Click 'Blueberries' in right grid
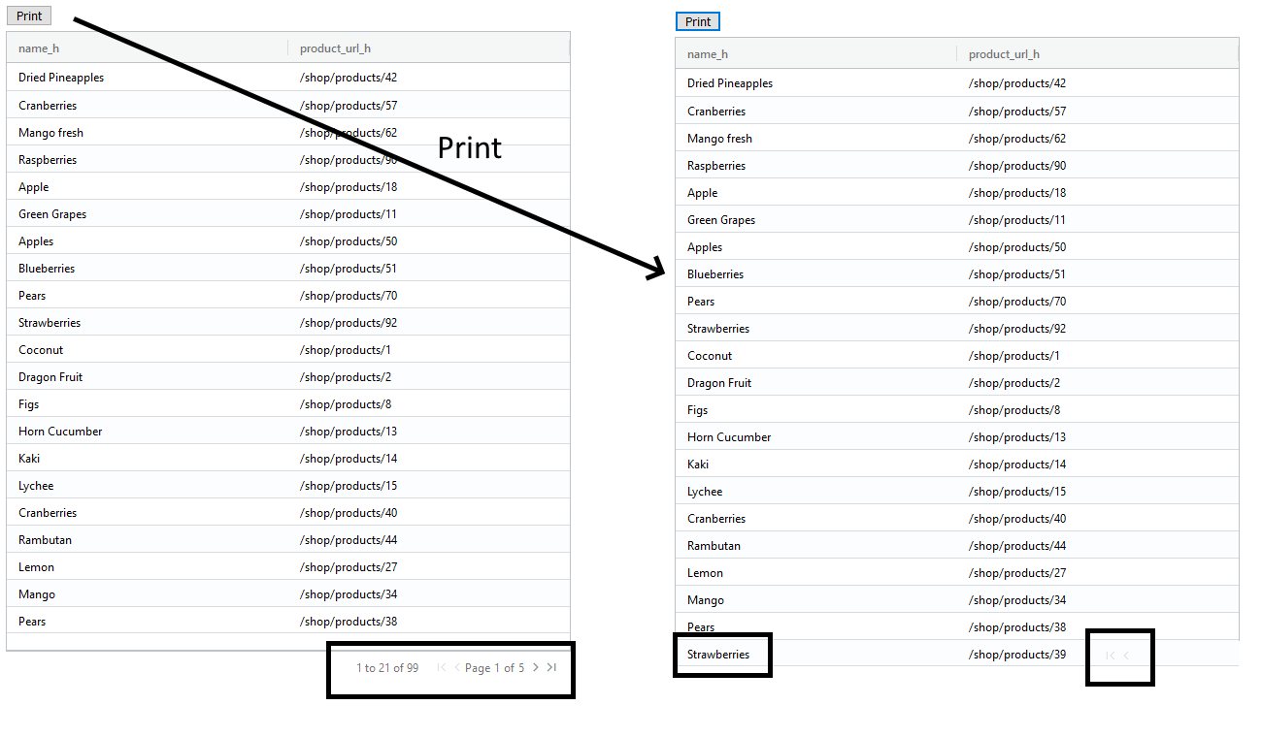Viewport: 1262px width, 737px height. pos(715,274)
